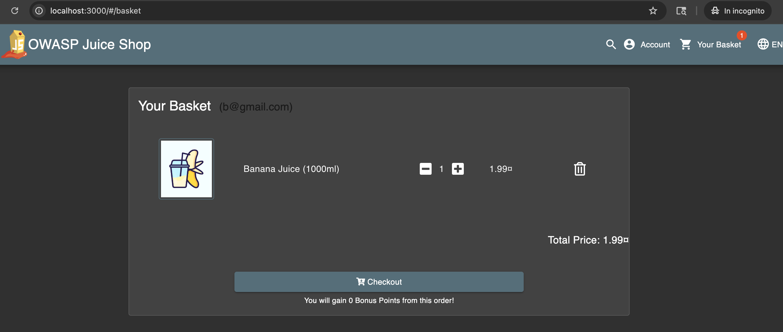
Task: Click the OWASP Juice Shop logo
Action: 15,45
